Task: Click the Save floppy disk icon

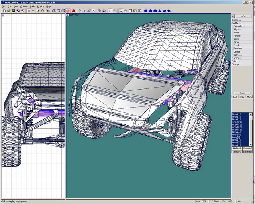Action: point(13,11)
